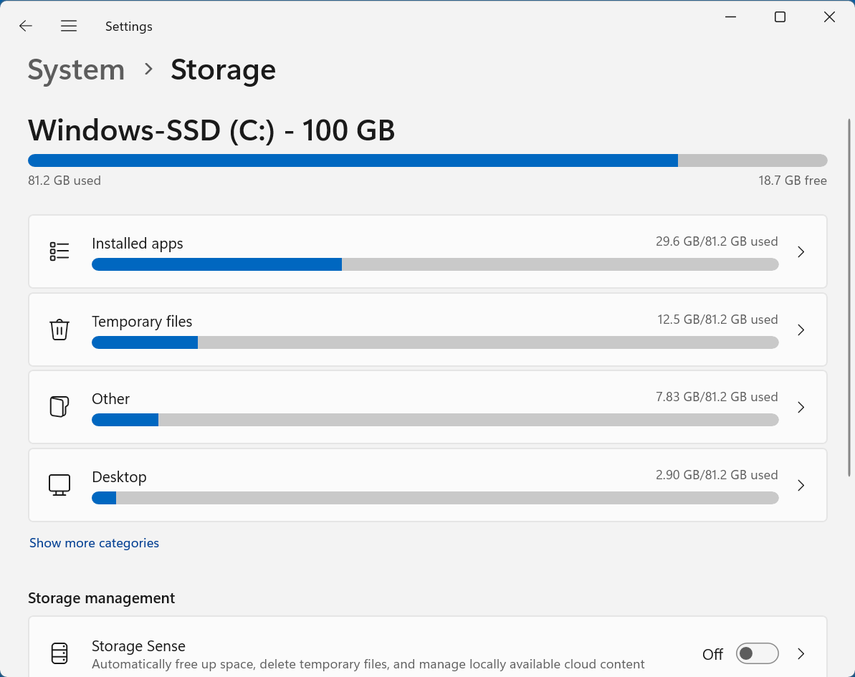The height and width of the screenshot is (677, 855).
Task: Click the vertical scrollbar on the right
Action: [x=849, y=287]
